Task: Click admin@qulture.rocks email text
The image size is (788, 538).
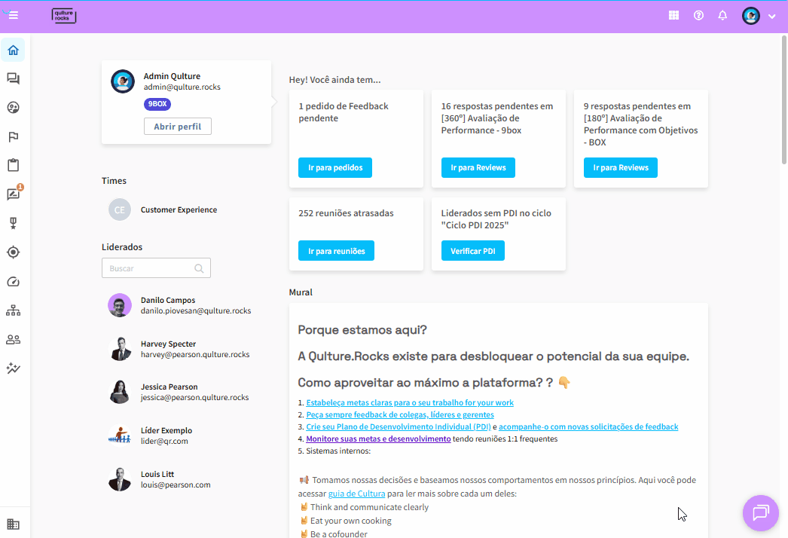Action: [182, 87]
